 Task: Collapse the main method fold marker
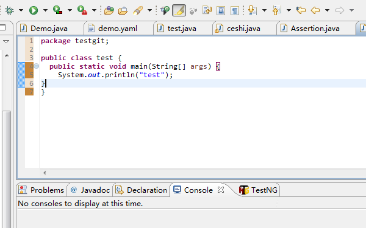pos(37,66)
